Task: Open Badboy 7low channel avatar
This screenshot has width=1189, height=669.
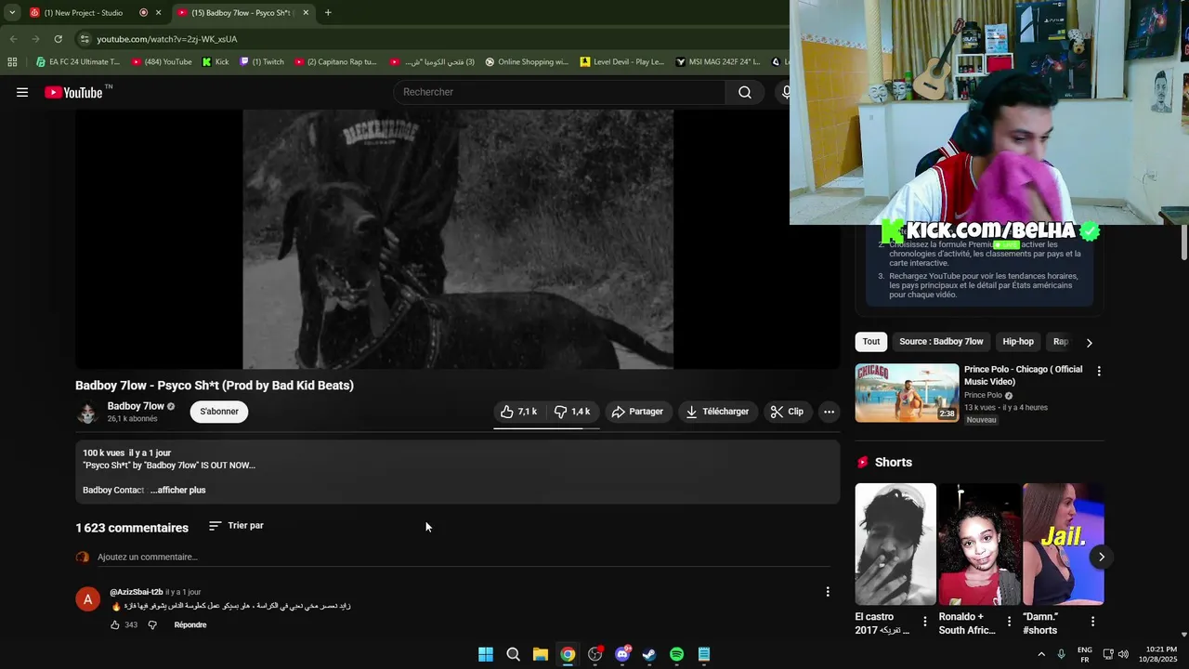Action: (87, 412)
